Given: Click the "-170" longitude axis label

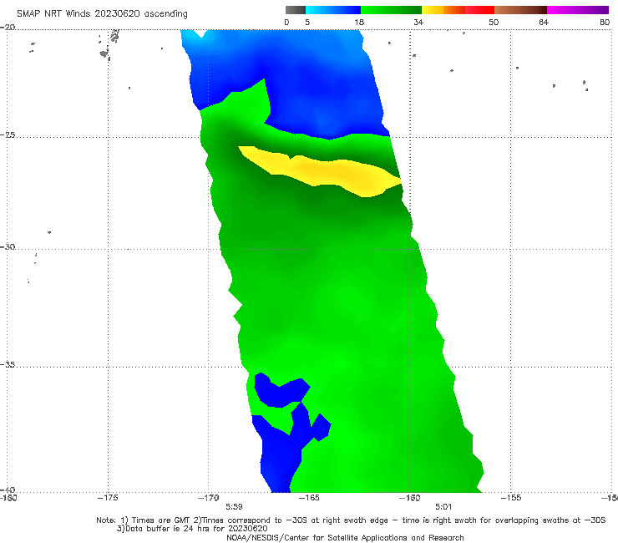Looking at the screenshot, I should coord(209,498).
